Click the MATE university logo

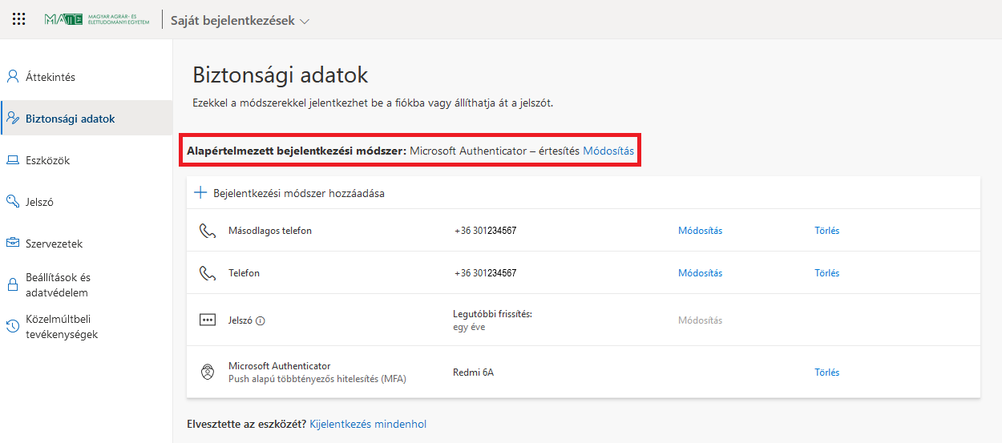click(97, 20)
